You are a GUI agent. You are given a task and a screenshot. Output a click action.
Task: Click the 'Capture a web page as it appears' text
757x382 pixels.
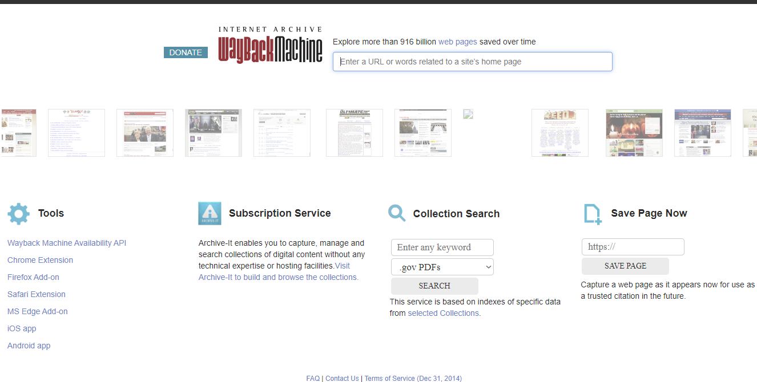(668, 290)
